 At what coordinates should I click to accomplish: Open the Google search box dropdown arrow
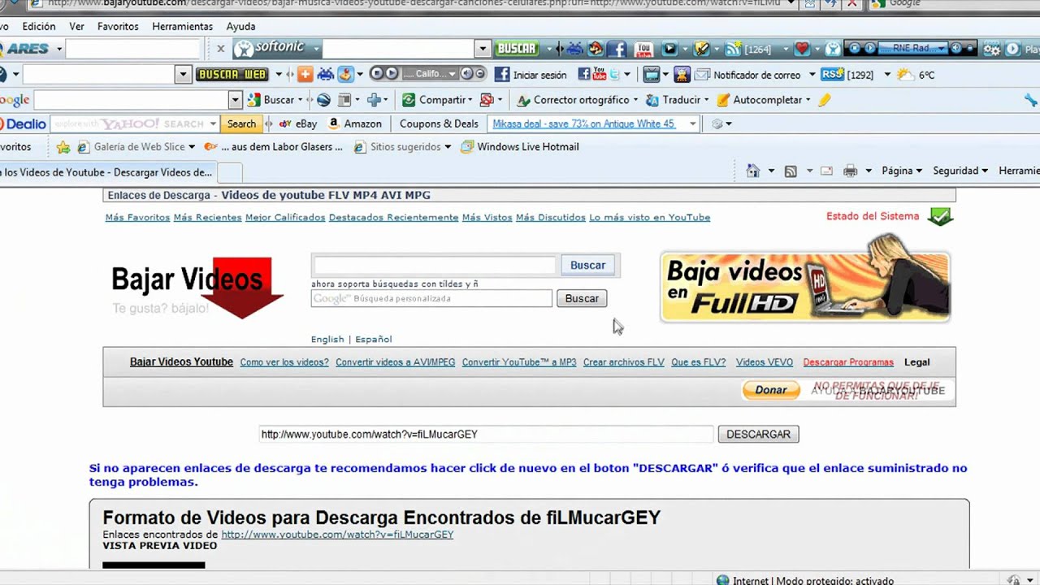235,100
